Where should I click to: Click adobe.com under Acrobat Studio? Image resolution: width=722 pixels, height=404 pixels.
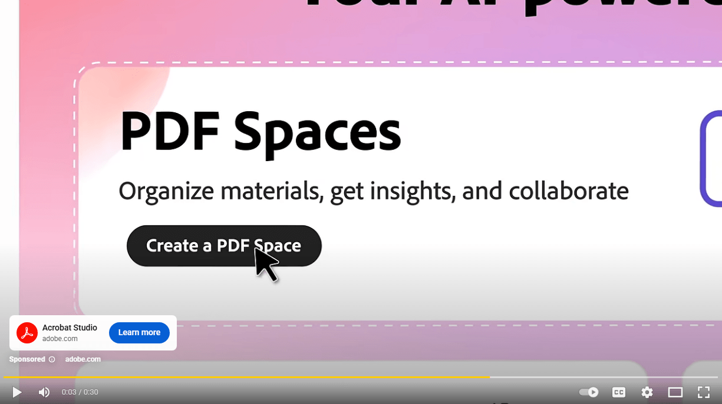pos(60,339)
